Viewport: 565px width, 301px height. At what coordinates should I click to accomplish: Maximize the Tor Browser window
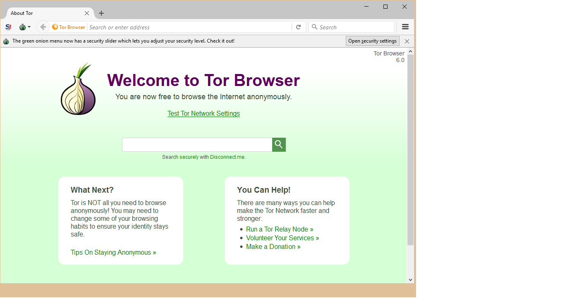tap(385, 6)
